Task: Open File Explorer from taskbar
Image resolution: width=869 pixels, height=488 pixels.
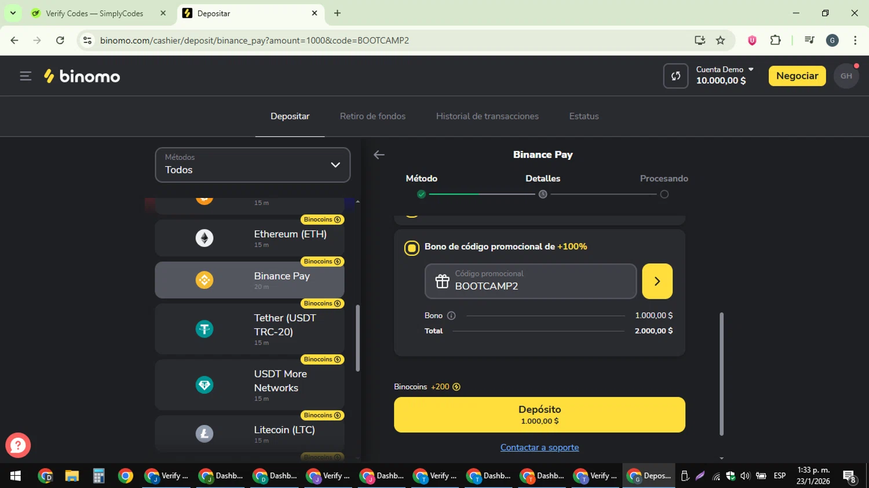Action: tap(72, 476)
